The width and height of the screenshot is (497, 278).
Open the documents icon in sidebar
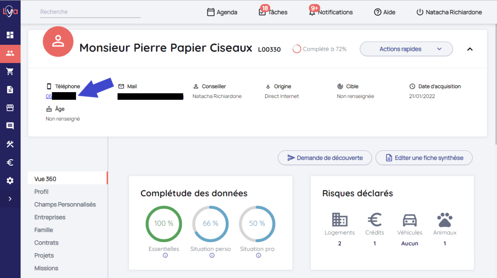(10, 90)
